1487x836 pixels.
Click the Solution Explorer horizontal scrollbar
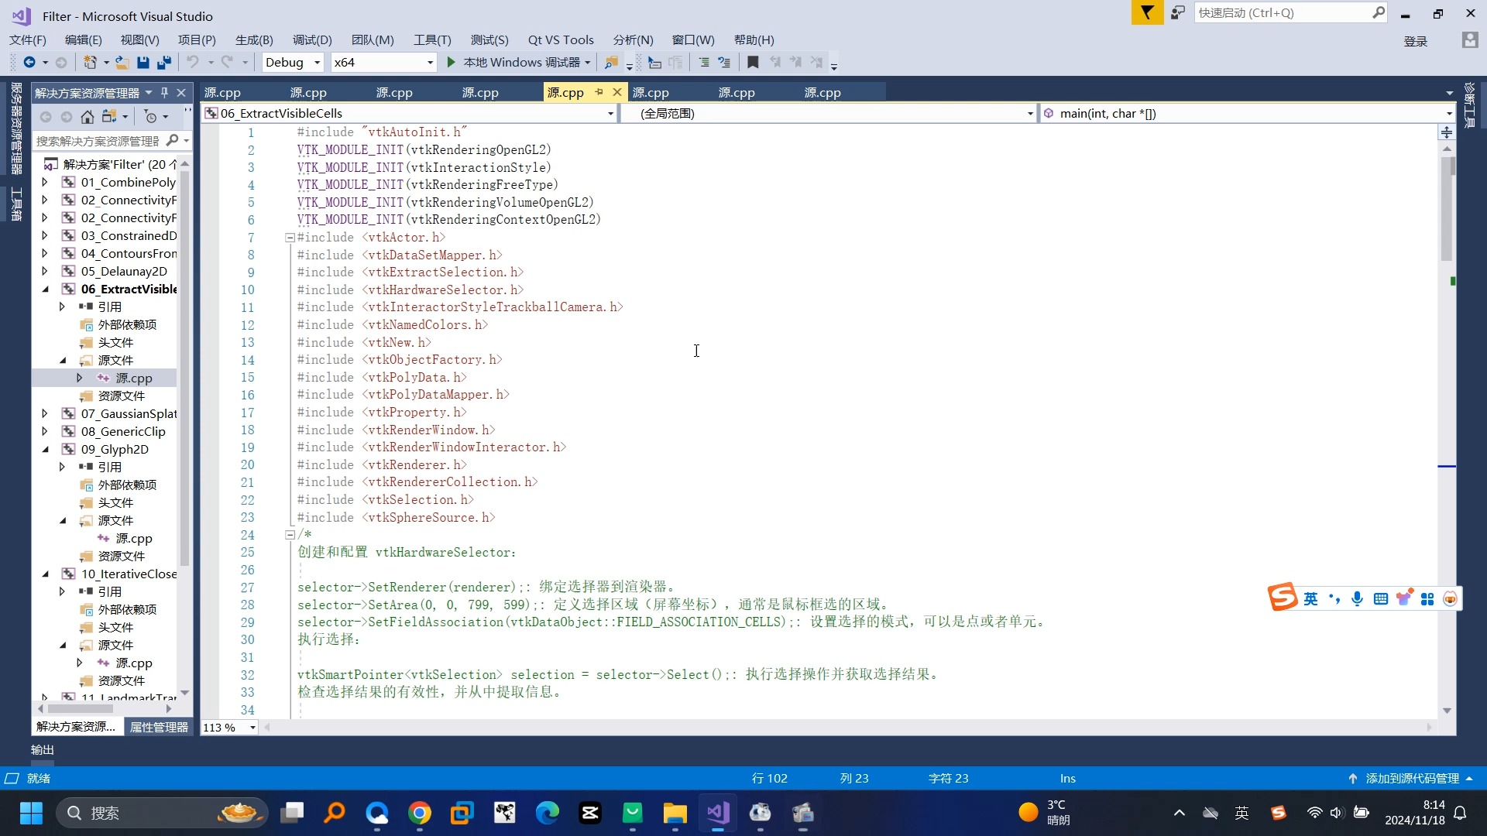(80, 708)
